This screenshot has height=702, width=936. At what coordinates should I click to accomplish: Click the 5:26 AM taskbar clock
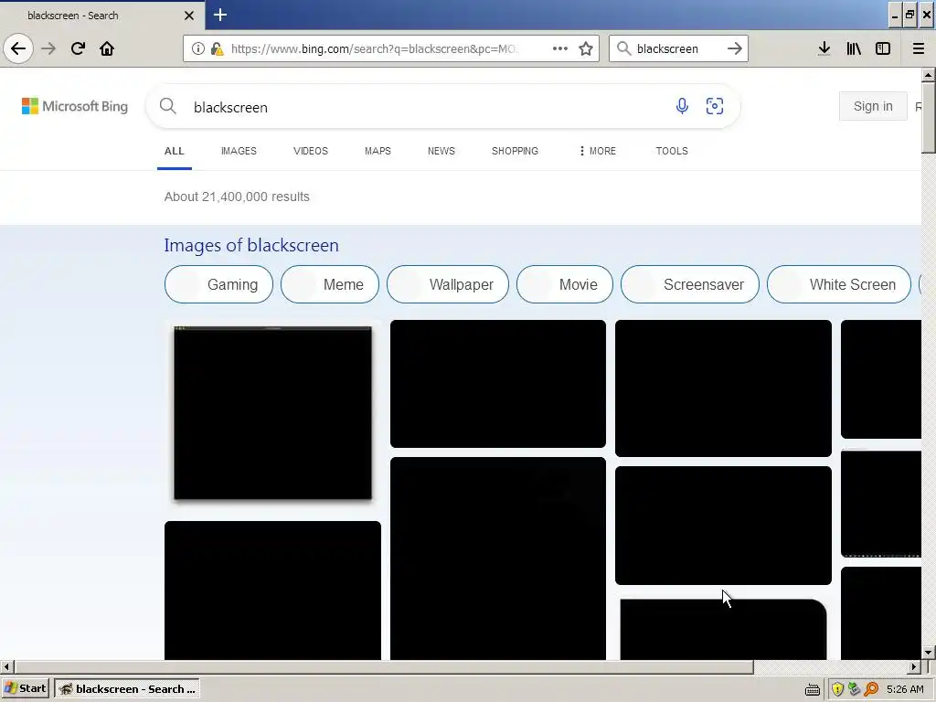click(x=905, y=689)
